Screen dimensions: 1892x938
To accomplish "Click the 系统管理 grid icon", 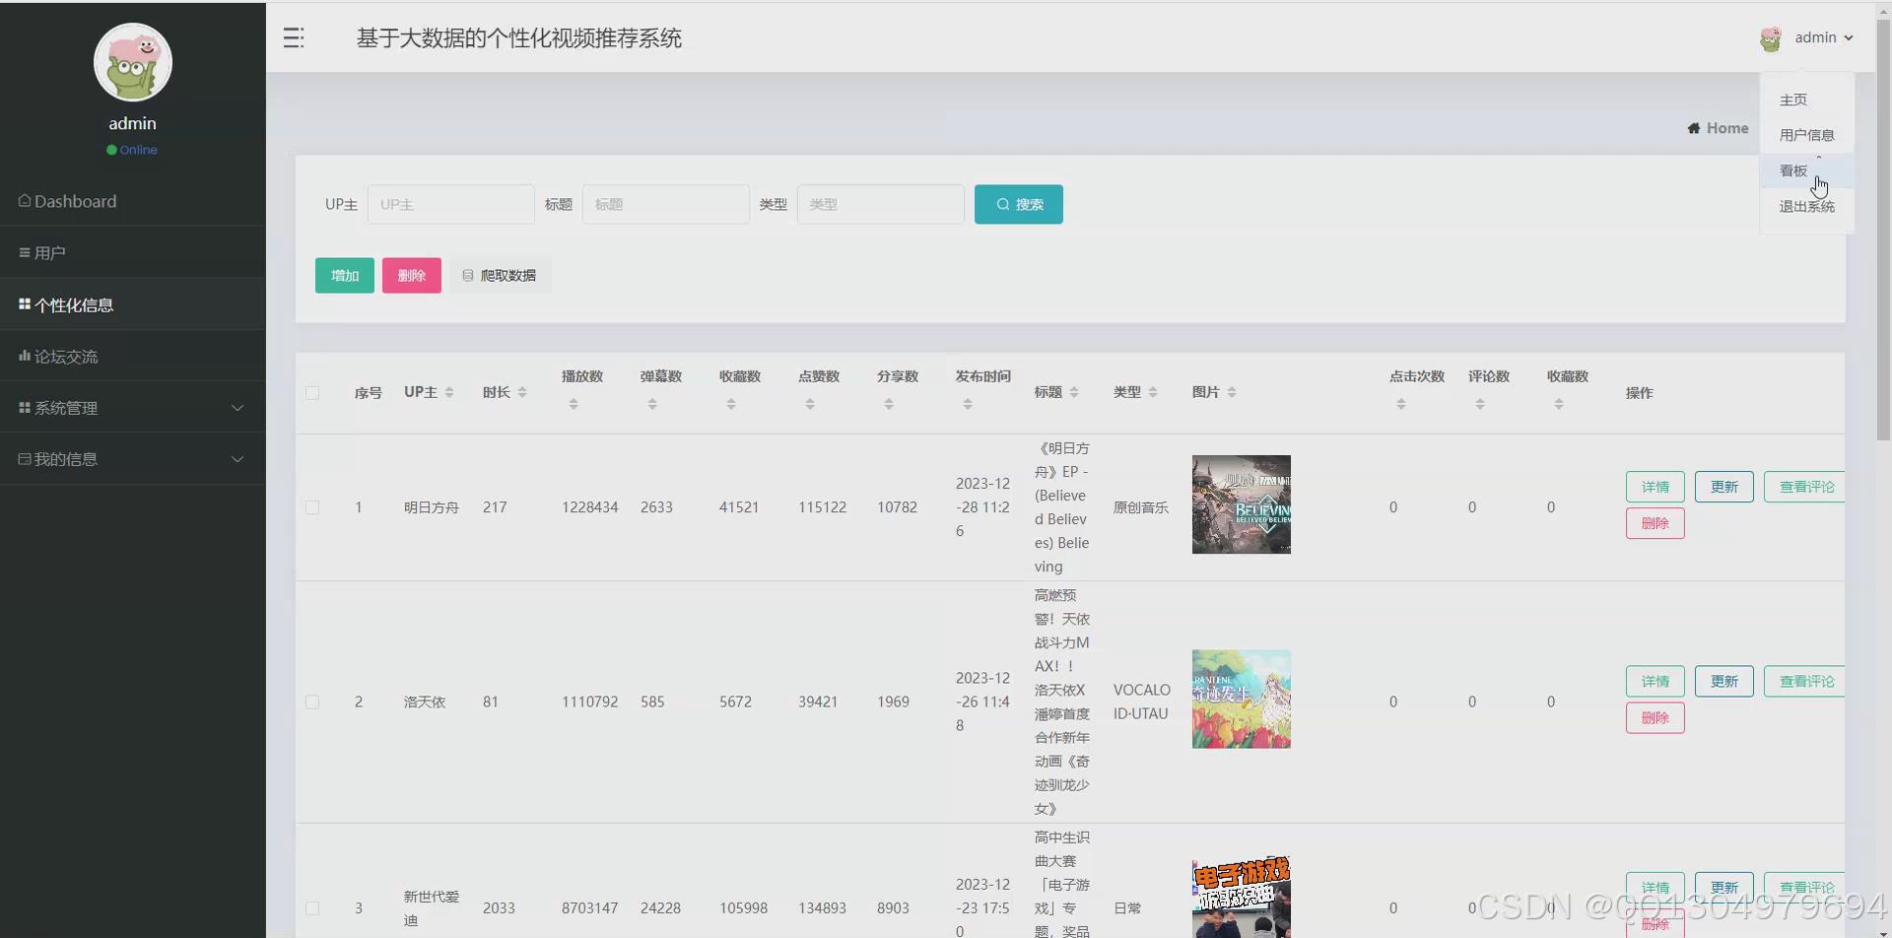I will (25, 407).
